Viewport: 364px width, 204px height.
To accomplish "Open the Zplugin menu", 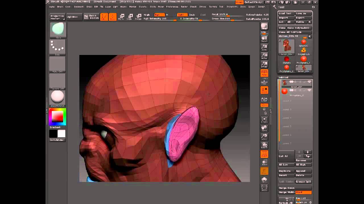I will pos(251,7).
